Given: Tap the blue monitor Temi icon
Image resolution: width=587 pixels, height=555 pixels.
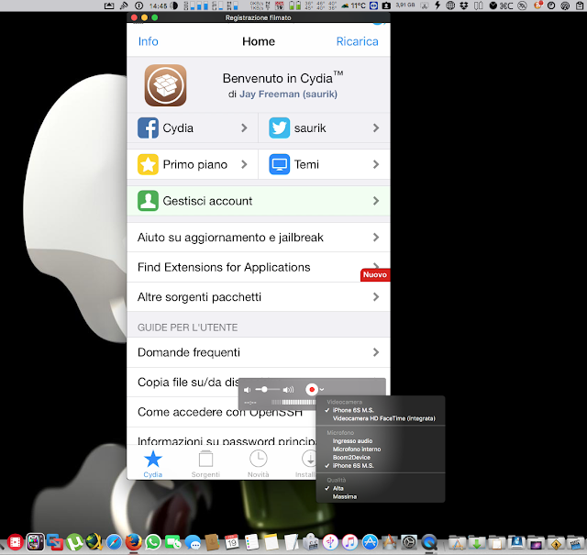Looking at the screenshot, I should click(279, 164).
